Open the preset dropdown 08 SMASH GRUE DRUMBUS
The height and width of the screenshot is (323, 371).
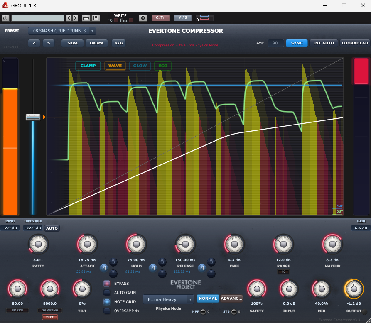(62, 31)
